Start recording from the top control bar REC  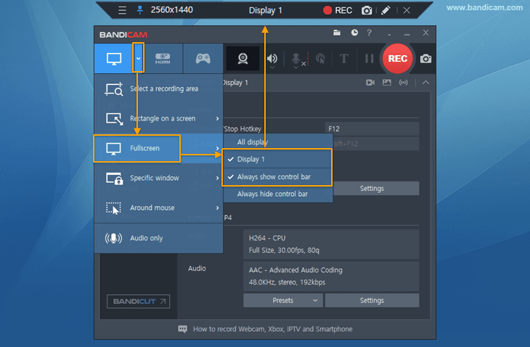click(x=338, y=10)
